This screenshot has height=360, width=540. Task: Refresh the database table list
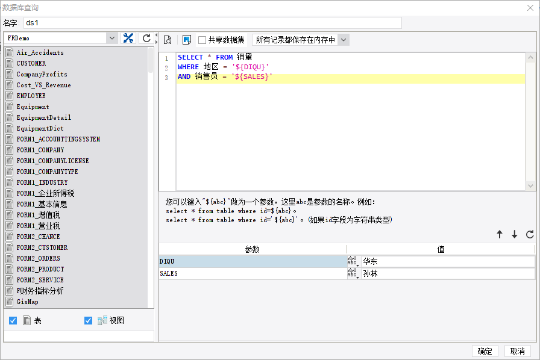(x=146, y=38)
